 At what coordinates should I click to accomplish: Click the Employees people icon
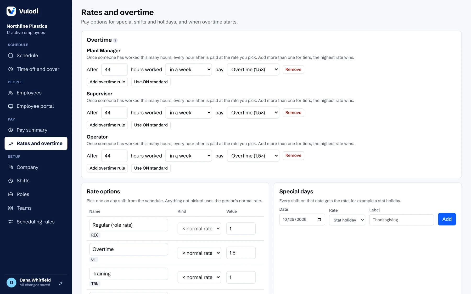(11, 93)
